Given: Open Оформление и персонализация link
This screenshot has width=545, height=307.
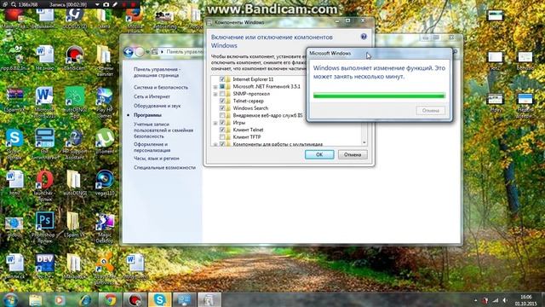Looking at the screenshot, I should click(152, 148).
